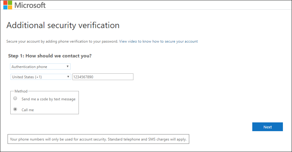Click the "Additional security verification" heading
The height and width of the screenshot is (152, 292).
click(63, 25)
